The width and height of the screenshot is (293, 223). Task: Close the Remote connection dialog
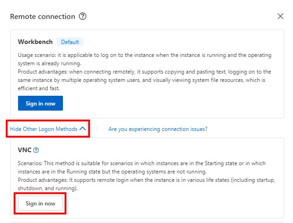point(280,17)
